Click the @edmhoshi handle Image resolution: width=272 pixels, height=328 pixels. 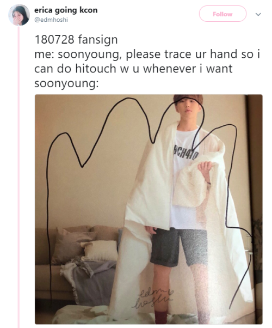point(51,20)
